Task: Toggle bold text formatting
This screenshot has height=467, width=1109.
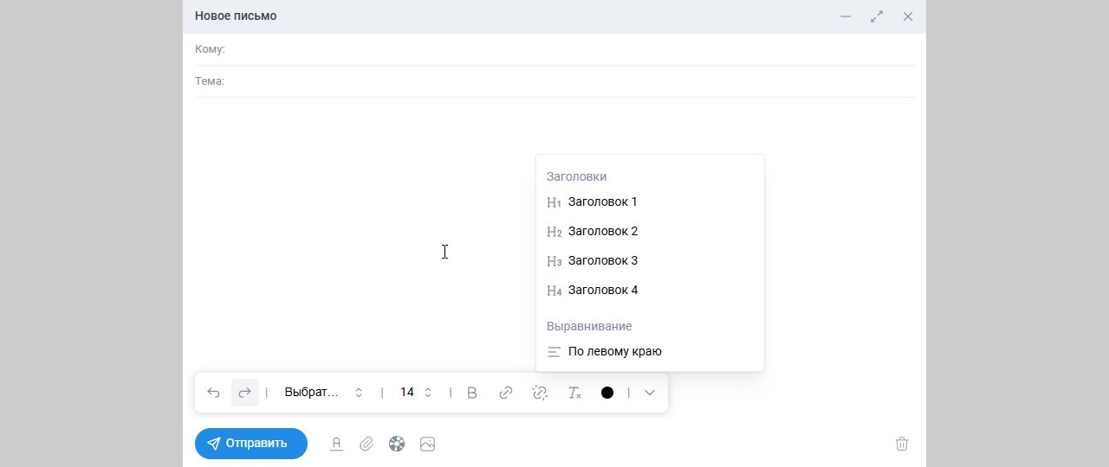Action: tap(472, 393)
